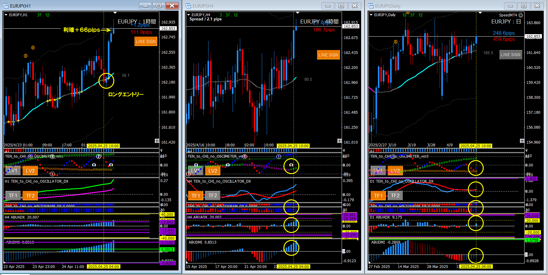Click LINE SIGN in the H4 chart

tap(328, 55)
